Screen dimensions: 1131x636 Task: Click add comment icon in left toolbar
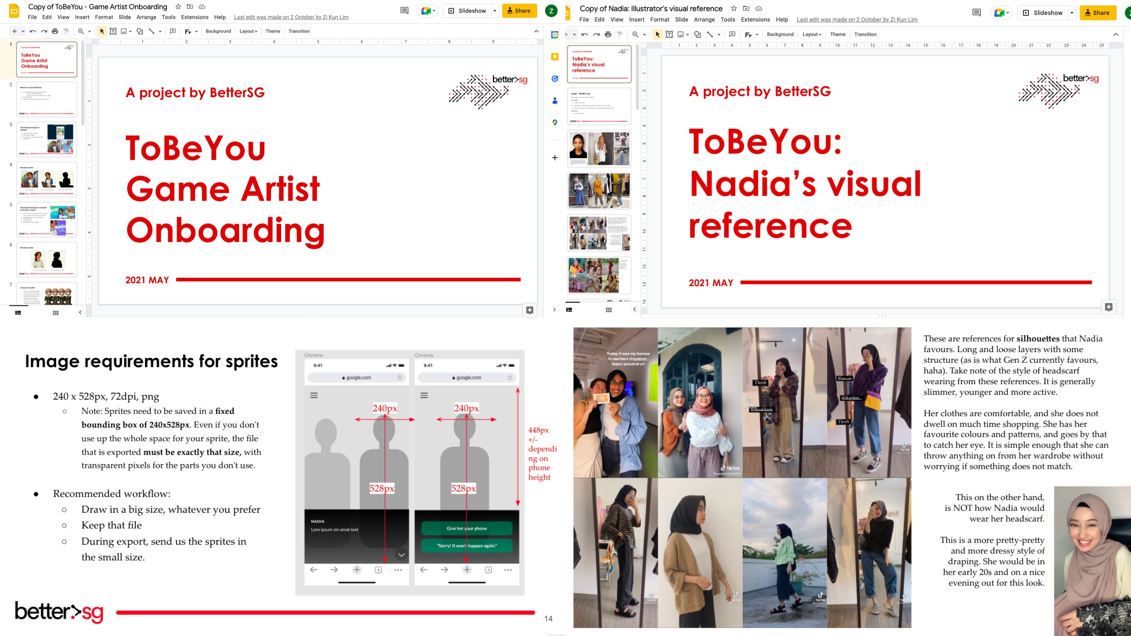click(172, 31)
